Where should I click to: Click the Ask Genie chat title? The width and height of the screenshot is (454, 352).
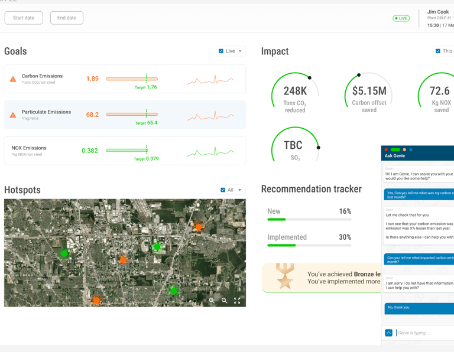[395, 155]
